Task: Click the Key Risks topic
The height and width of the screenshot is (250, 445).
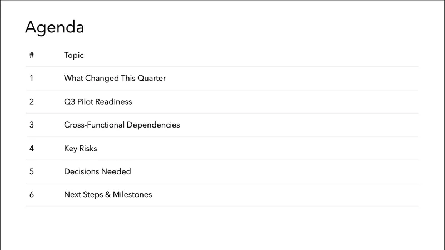Action: coord(81,149)
